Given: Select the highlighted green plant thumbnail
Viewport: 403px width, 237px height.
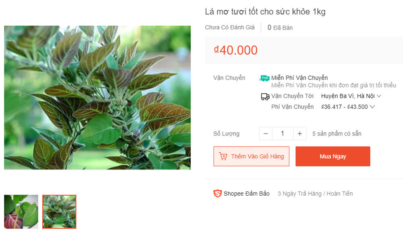Looking at the screenshot, I should point(59,212).
